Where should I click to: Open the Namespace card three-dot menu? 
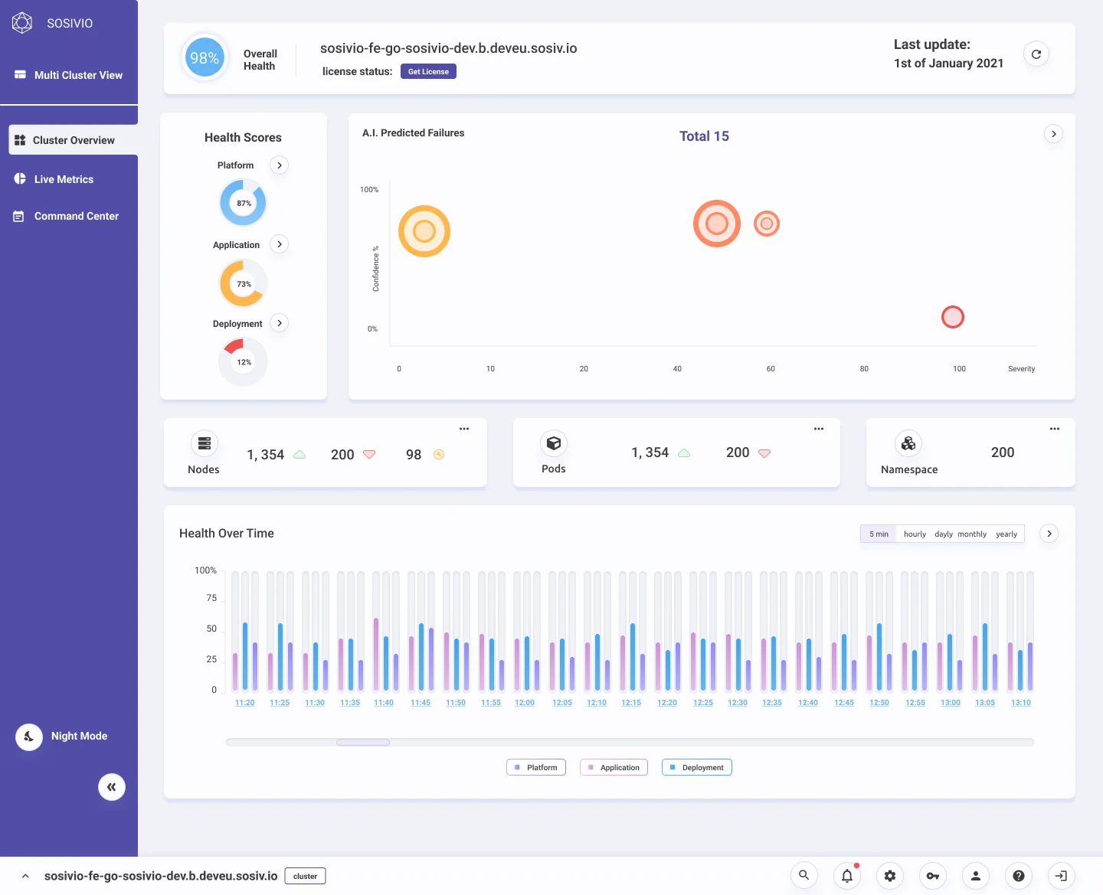point(1055,429)
